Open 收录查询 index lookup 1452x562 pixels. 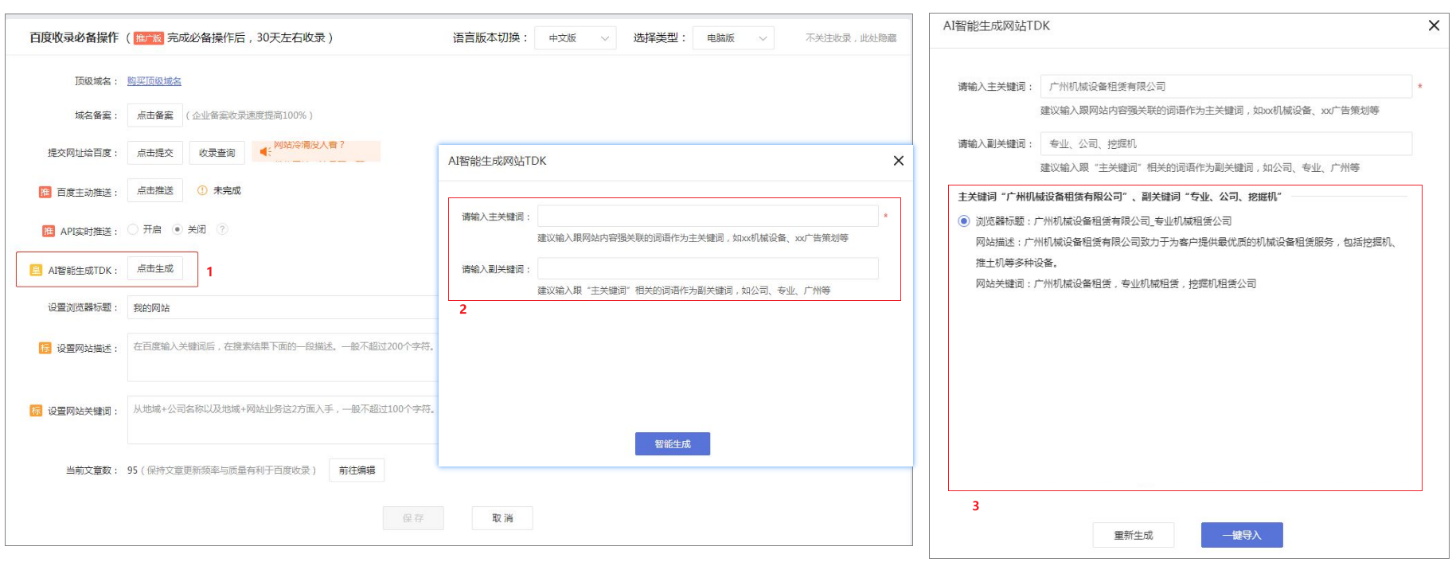(217, 153)
